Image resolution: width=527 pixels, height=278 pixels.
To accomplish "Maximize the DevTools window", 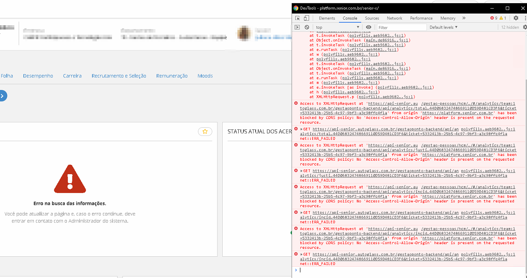I will (x=507, y=8).
